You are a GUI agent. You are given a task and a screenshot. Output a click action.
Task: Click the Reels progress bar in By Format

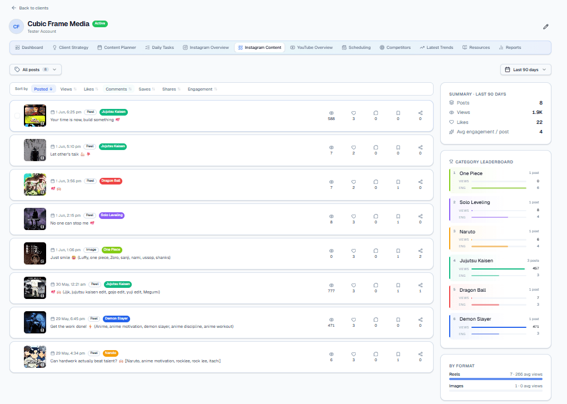click(x=496, y=379)
